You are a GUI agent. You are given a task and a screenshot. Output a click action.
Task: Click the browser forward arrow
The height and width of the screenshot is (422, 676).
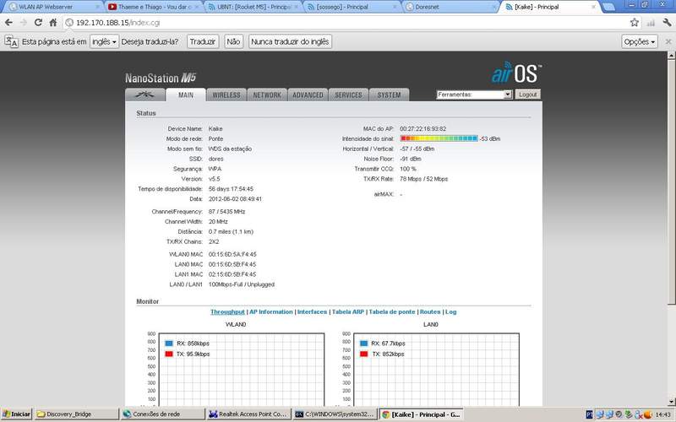(24, 23)
